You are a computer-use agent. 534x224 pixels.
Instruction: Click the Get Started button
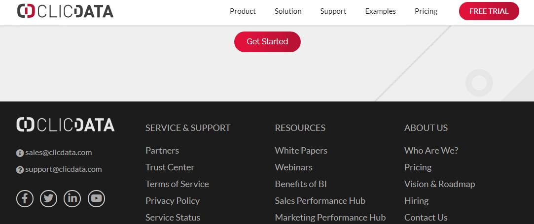coord(267,41)
